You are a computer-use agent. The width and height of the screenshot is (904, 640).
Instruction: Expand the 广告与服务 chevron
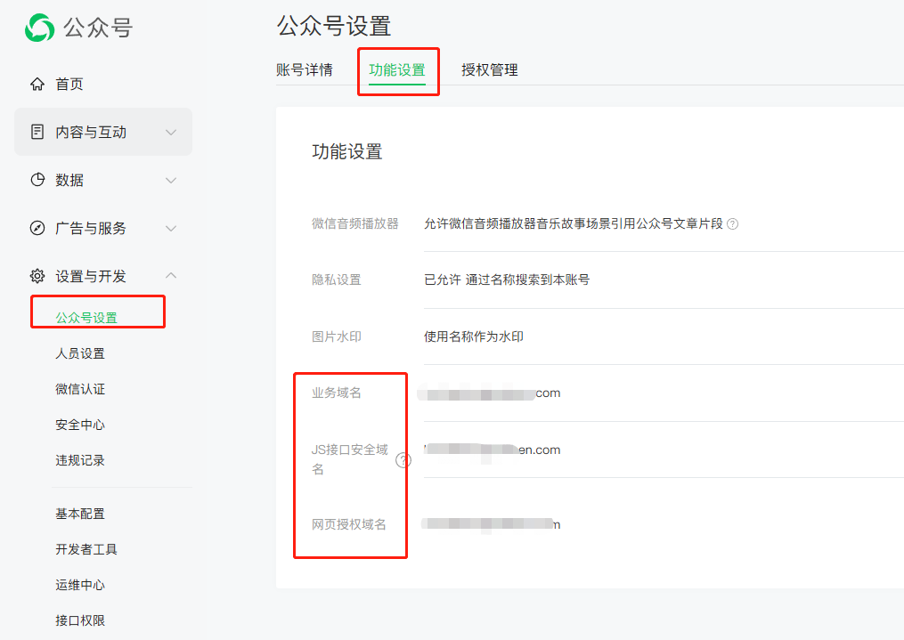tap(171, 228)
